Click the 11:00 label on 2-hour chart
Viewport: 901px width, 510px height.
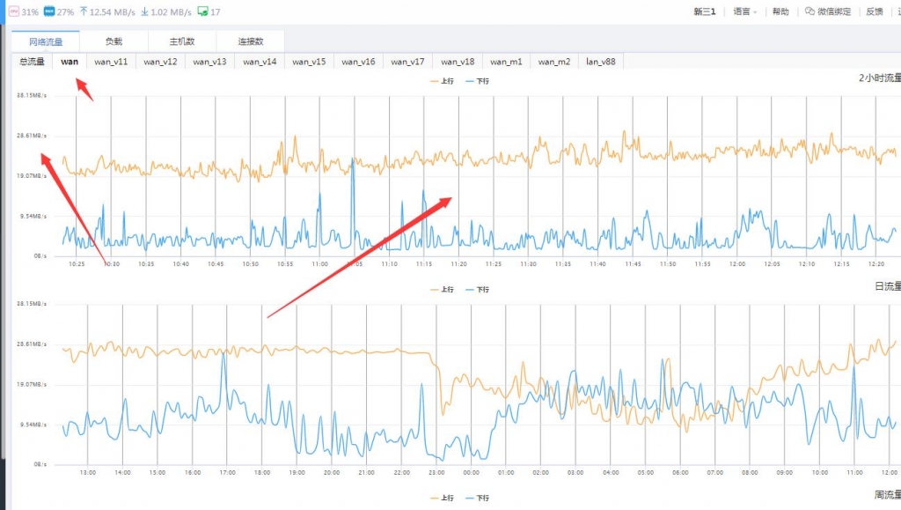(x=320, y=264)
